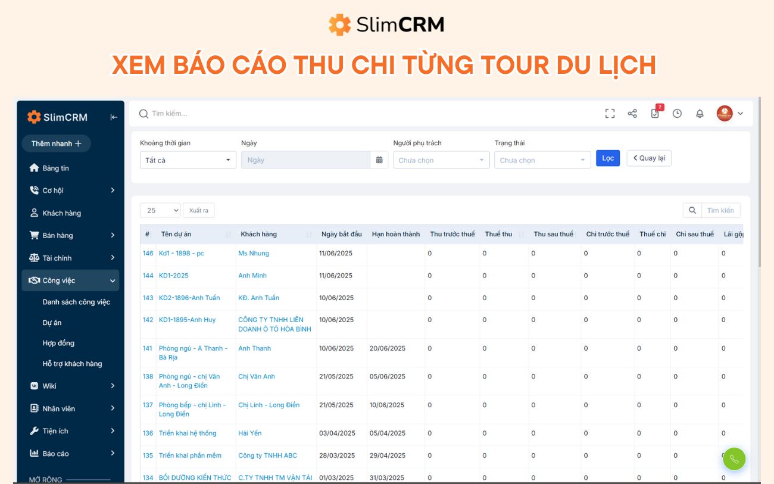The image size is (774, 484).
Task: Click the SlimCRM logo in the sidebar
Action: [58, 117]
